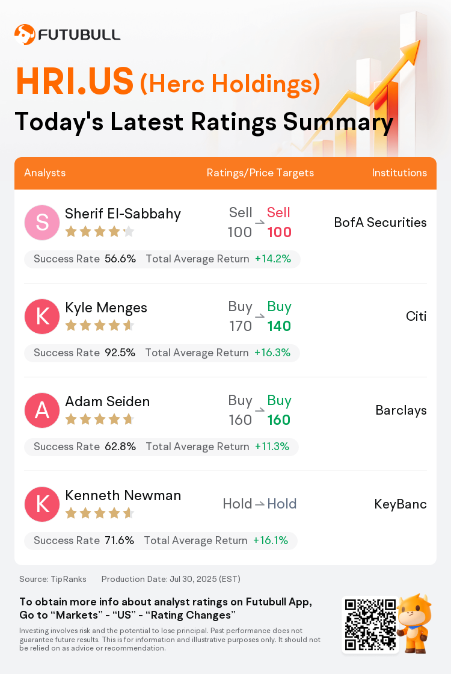Viewport: 451px width, 674px height.
Task: Open the KeyBanc institution label
Action: point(400,504)
